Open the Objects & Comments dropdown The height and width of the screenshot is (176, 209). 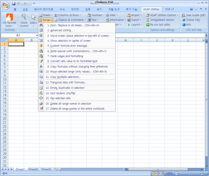click(x=70, y=20)
